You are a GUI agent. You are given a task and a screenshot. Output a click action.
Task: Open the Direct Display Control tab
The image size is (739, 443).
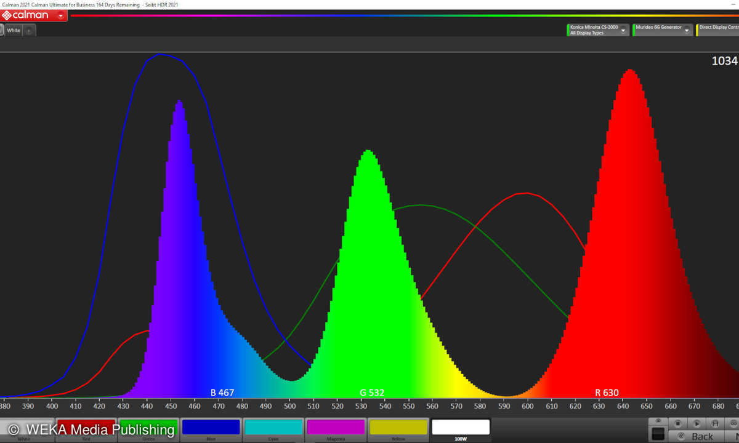[717, 30]
